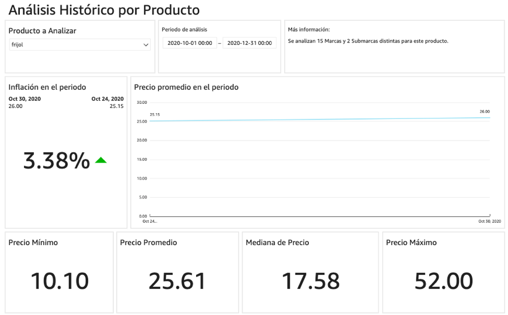Click the Precio Máximo card title

412,243
